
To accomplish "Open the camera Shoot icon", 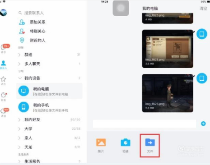I will pyautogui.click(x=126, y=142).
